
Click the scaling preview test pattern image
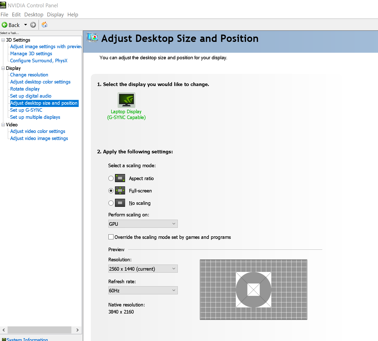[x=253, y=290]
